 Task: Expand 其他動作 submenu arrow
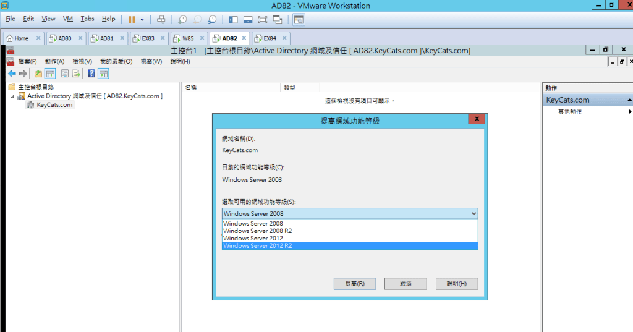pos(630,112)
